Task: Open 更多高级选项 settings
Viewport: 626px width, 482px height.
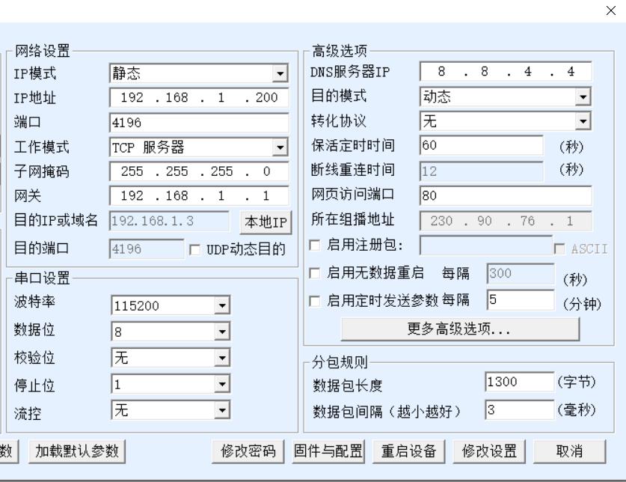Action: click(459, 329)
